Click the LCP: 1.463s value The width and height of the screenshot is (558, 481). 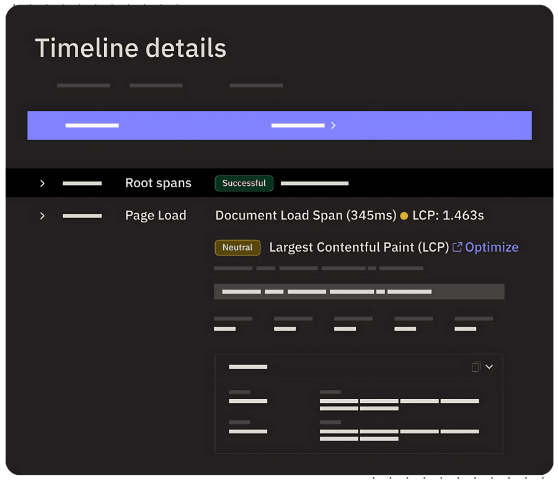448,216
